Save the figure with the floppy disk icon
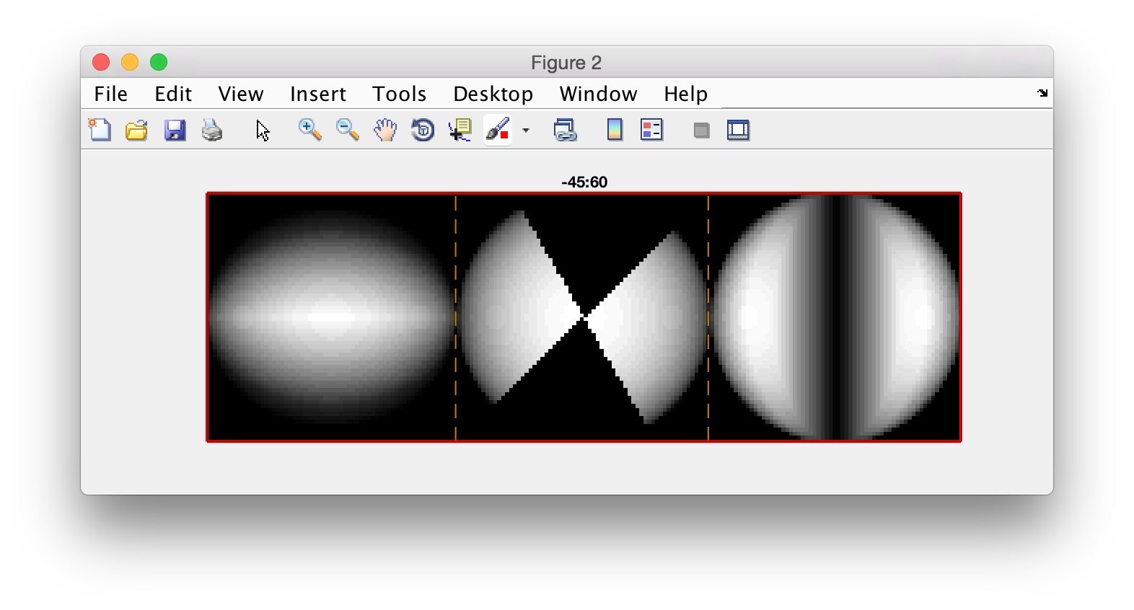Screen dimensions: 1134x610 tap(175, 131)
